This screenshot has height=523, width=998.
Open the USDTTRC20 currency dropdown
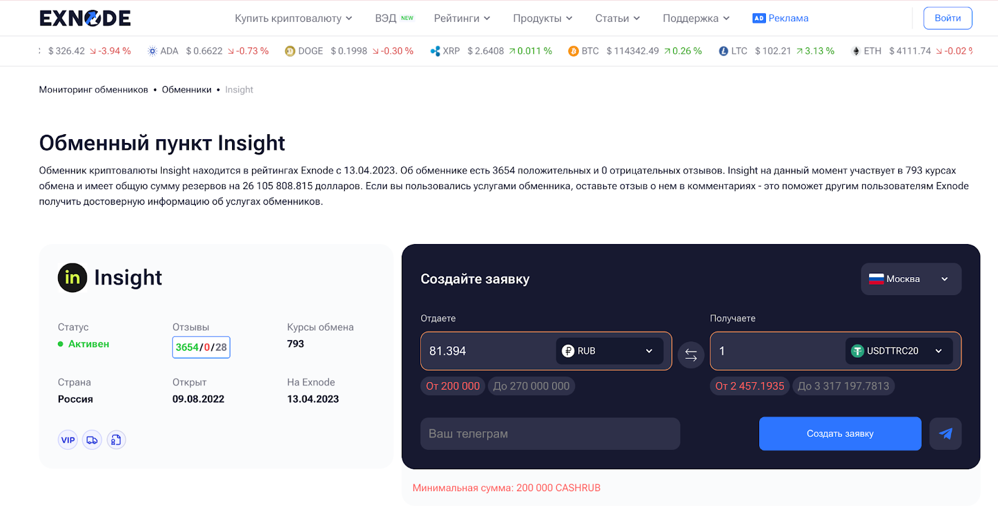898,351
